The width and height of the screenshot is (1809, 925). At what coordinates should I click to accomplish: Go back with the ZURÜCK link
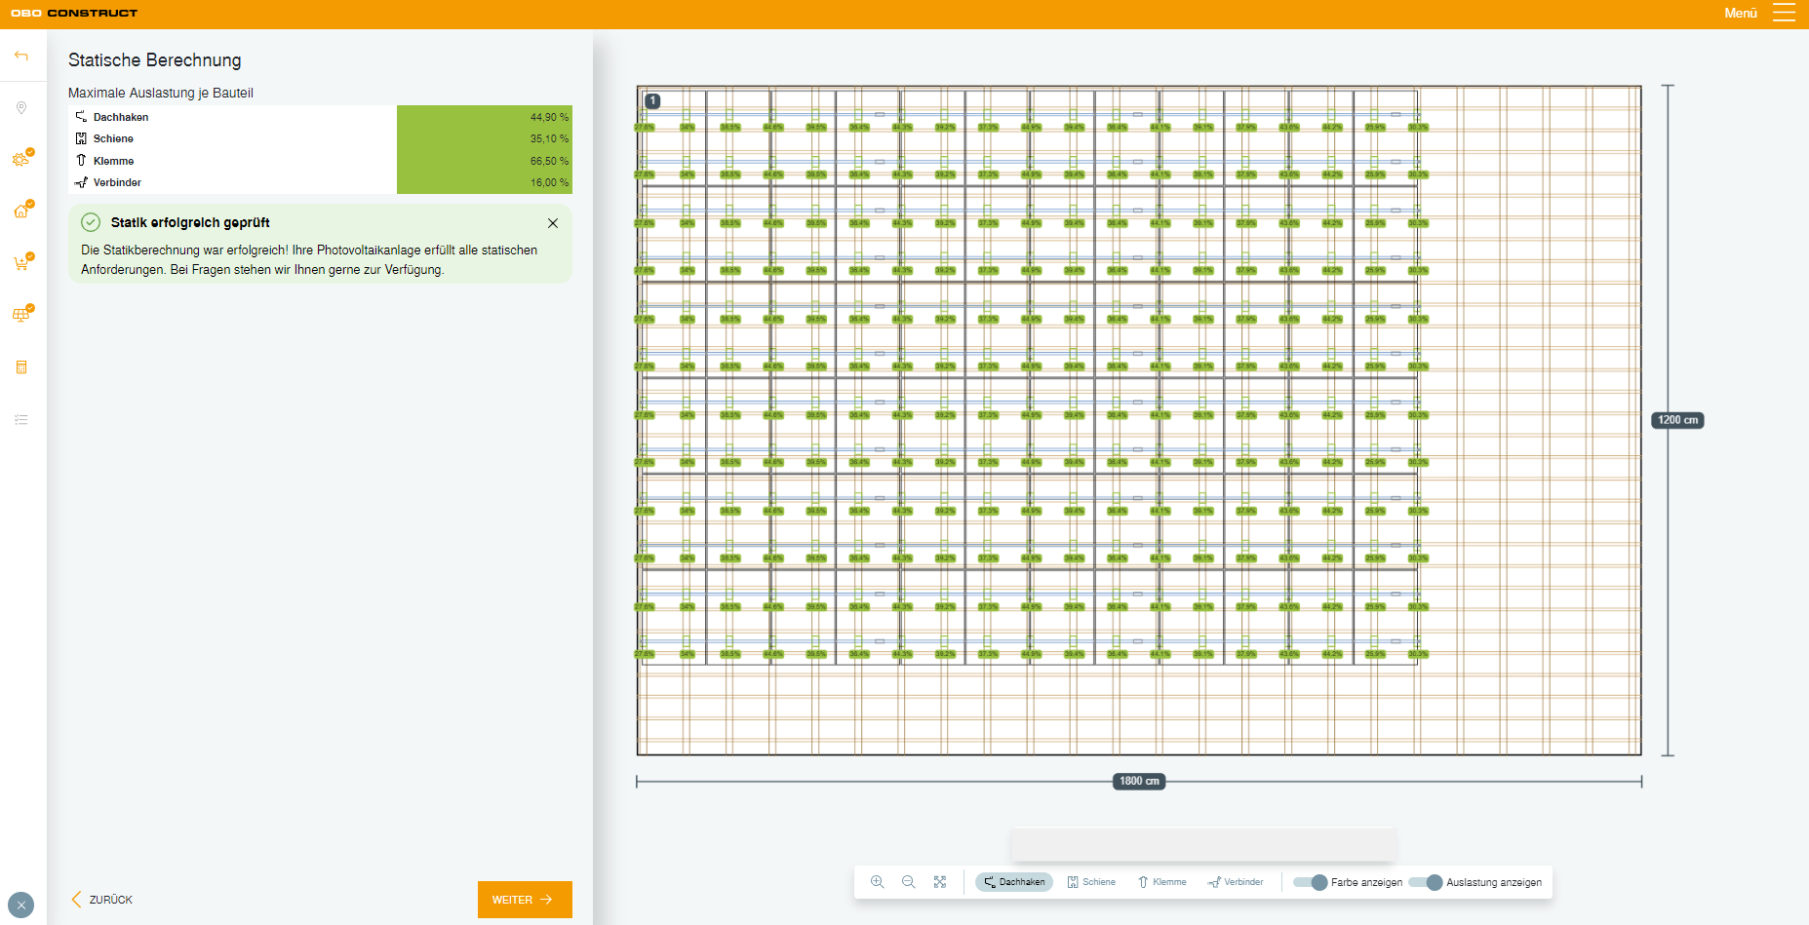[x=102, y=900]
